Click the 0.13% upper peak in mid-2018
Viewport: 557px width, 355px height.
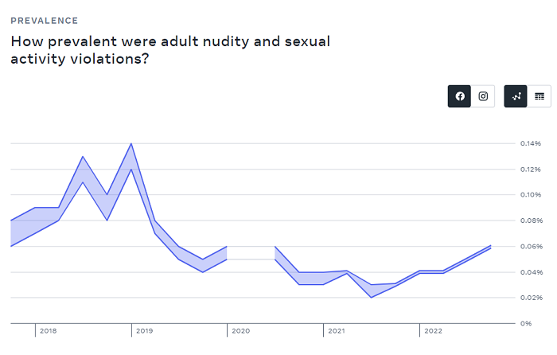coord(83,157)
